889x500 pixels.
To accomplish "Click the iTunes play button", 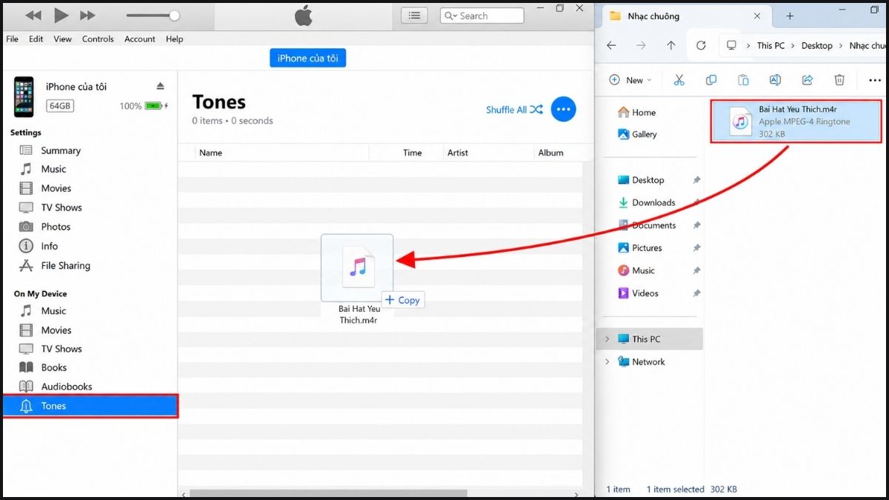I will (x=61, y=15).
